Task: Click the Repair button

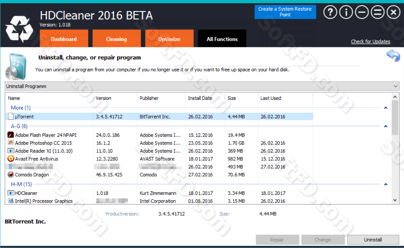Action: tap(277, 240)
